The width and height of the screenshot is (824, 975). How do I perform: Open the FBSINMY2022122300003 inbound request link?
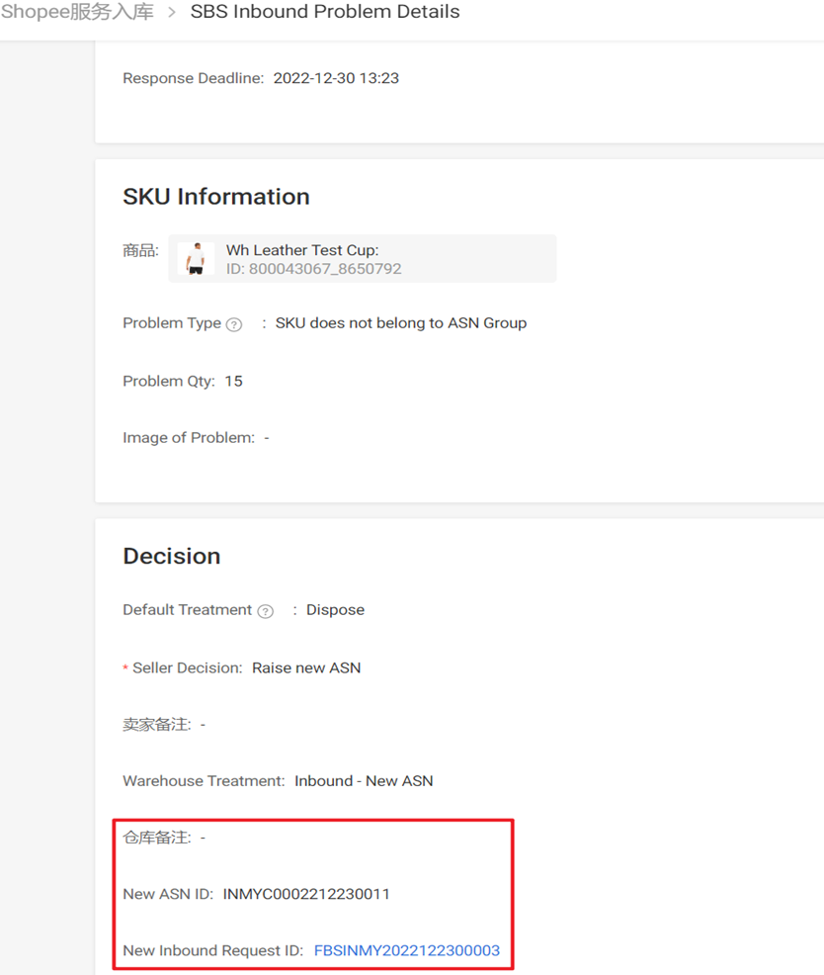click(x=407, y=950)
